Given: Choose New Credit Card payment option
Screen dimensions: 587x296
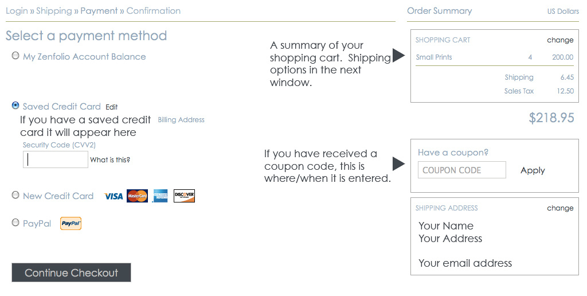Looking at the screenshot, I should coord(15,195).
